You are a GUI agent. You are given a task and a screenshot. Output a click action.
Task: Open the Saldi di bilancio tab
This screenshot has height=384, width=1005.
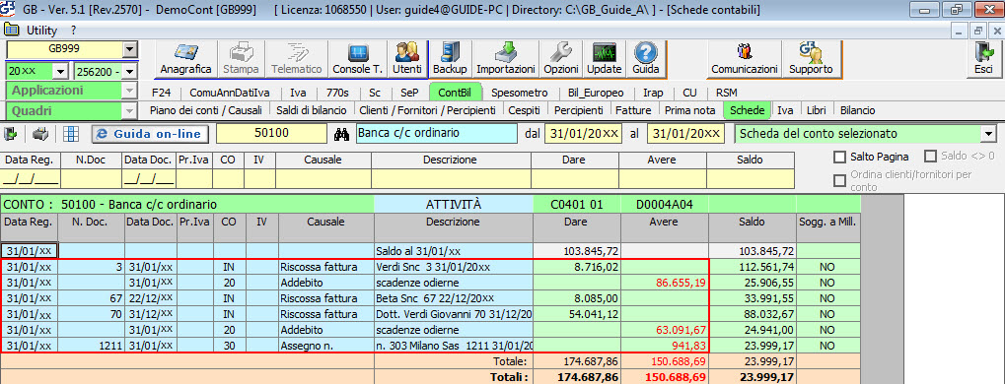click(312, 110)
